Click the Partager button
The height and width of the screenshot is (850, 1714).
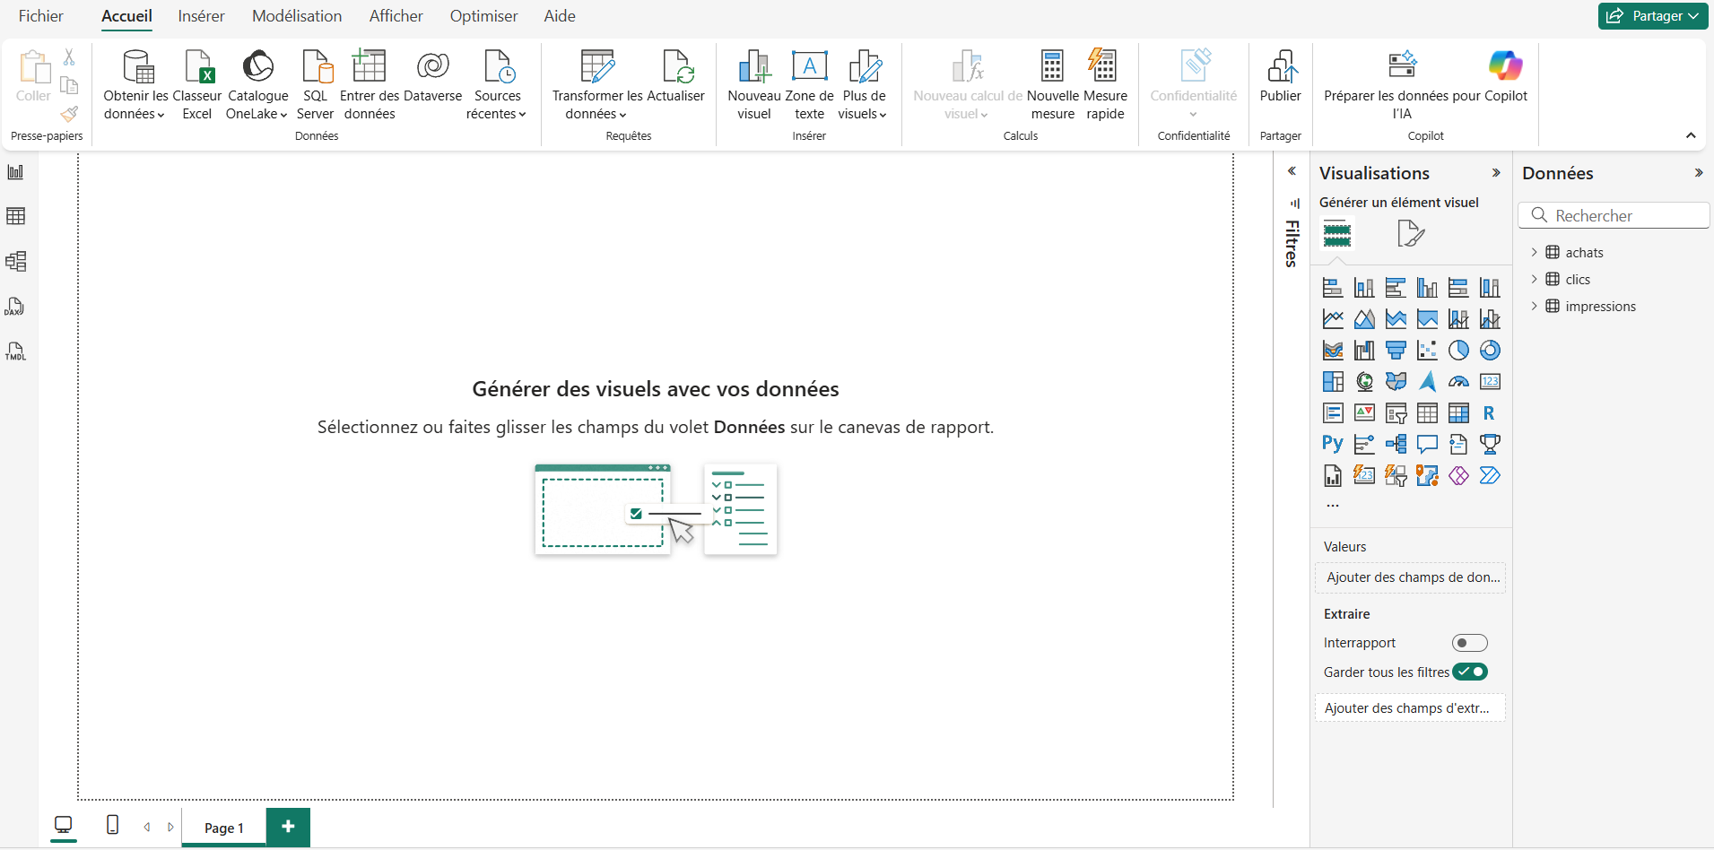pos(1652,16)
